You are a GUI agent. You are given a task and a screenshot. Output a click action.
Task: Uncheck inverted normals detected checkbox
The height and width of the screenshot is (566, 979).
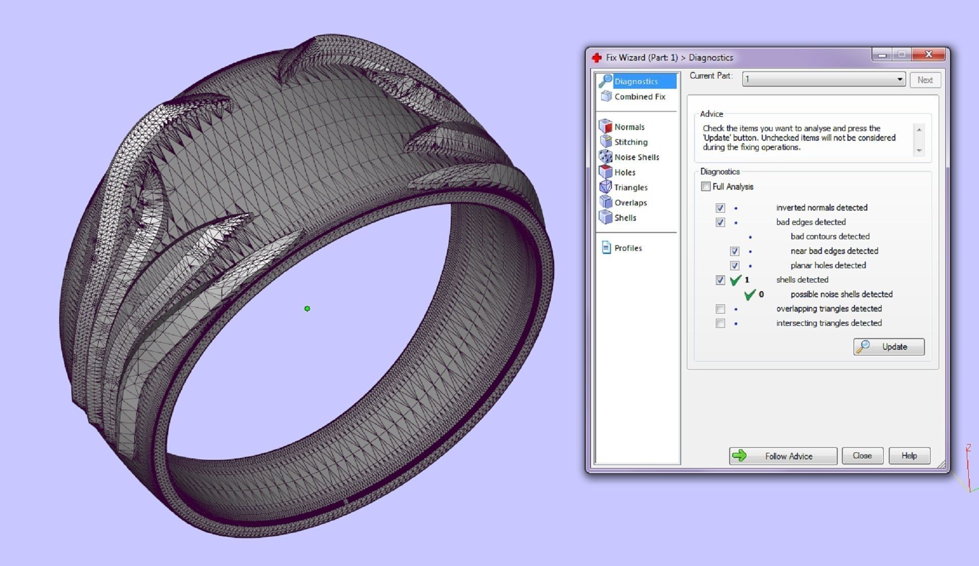(720, 208)
